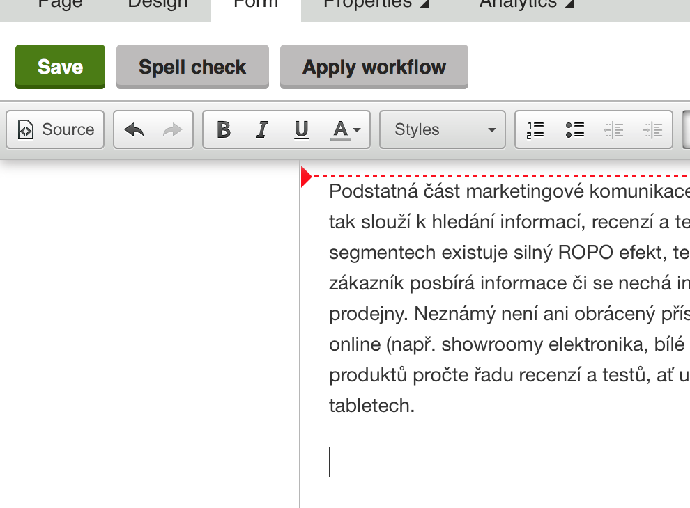Image resolution: width=690 pixels, height=508 pixels.
Task: Toggle underline formatting
Action: (301, 129)
